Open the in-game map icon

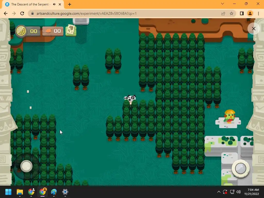[x=71, y=30]
